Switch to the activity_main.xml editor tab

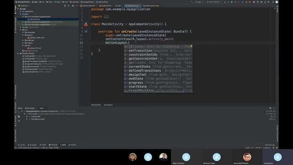pos(87,6)
